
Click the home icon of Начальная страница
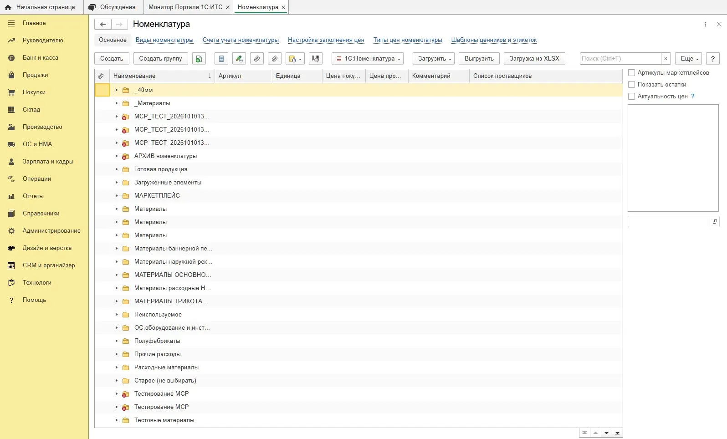[x=8, y=7]
